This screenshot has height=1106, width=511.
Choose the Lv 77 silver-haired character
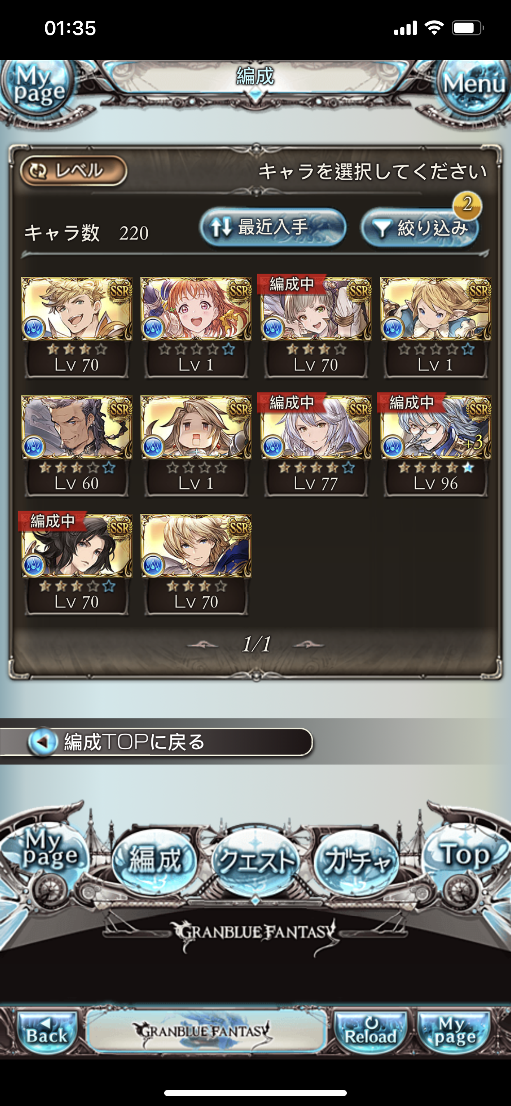[316, 446]
